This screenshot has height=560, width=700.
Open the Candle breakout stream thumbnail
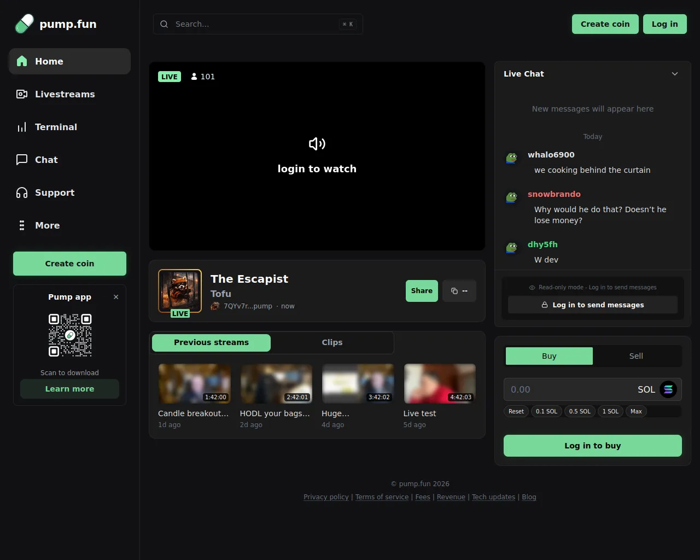pyautogui.click(x=194, y=384)
